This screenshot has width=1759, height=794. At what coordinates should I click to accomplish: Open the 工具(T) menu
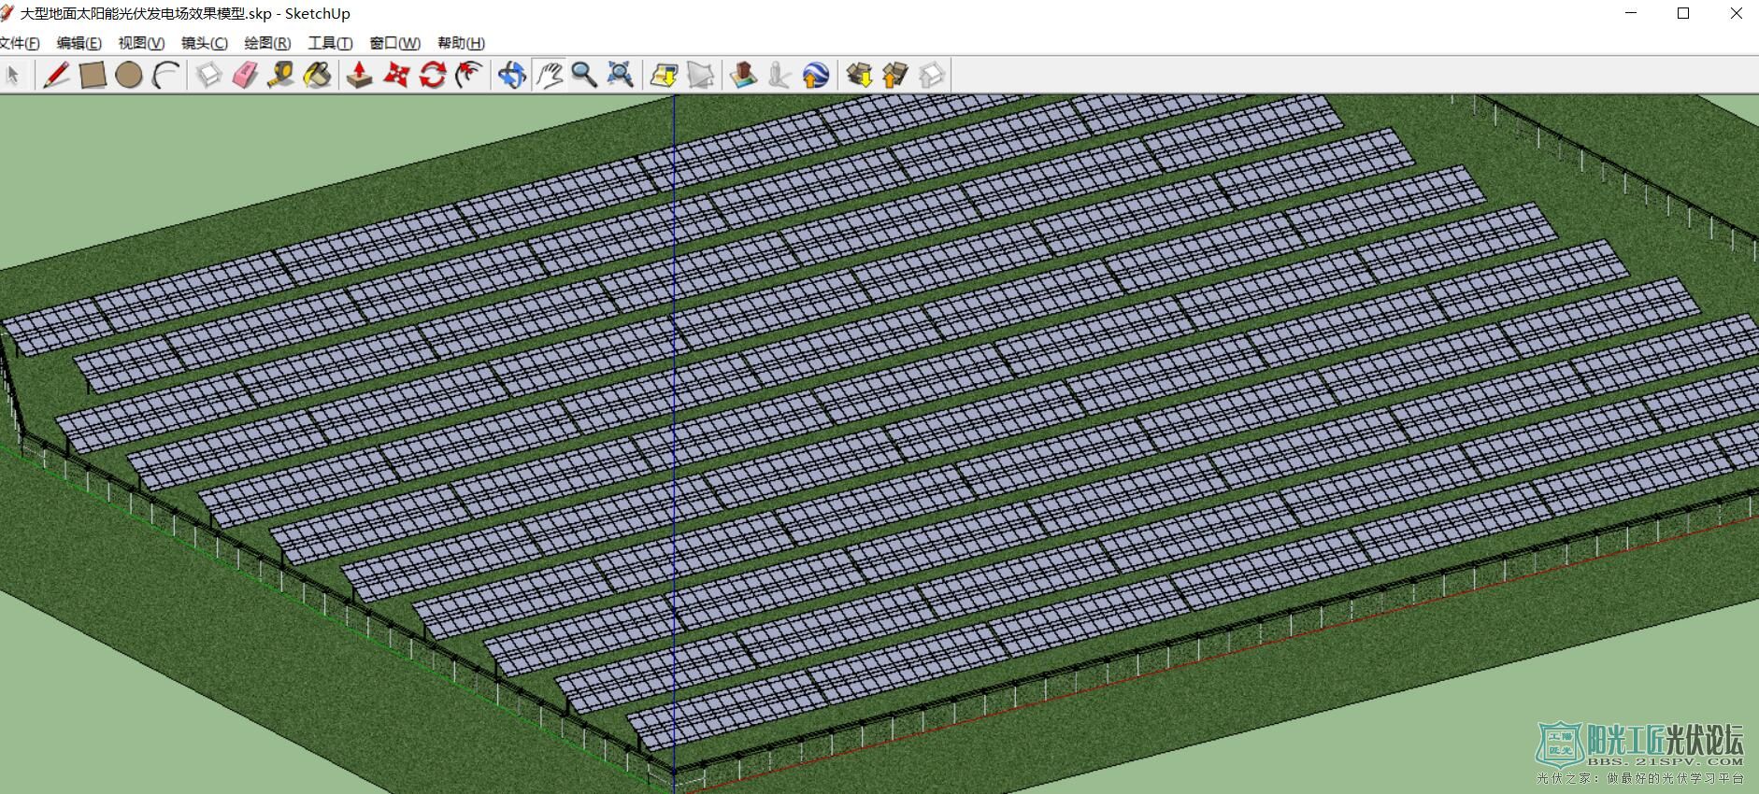pyautogui.click(x=330, y=43)
